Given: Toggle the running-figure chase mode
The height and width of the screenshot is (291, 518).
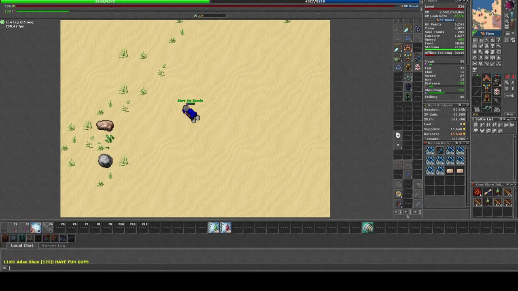Looking at the screenshot, I should 513,82.
